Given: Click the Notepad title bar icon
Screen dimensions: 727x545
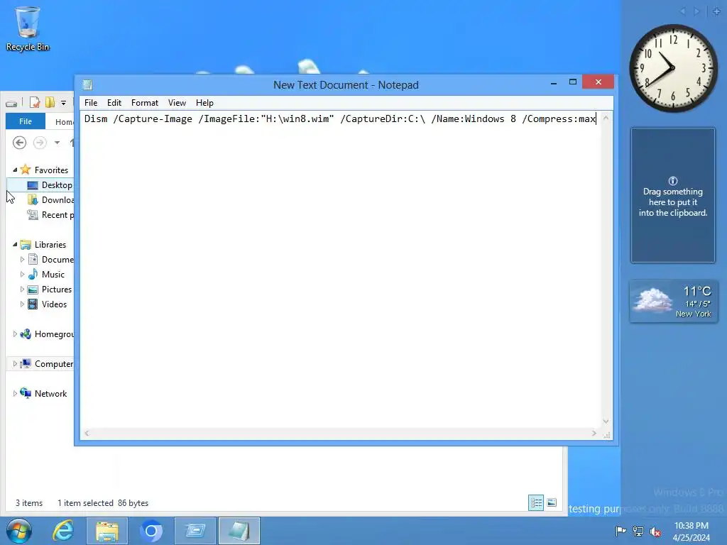Looking at the screenshot, I should click(x=87, y=85).
